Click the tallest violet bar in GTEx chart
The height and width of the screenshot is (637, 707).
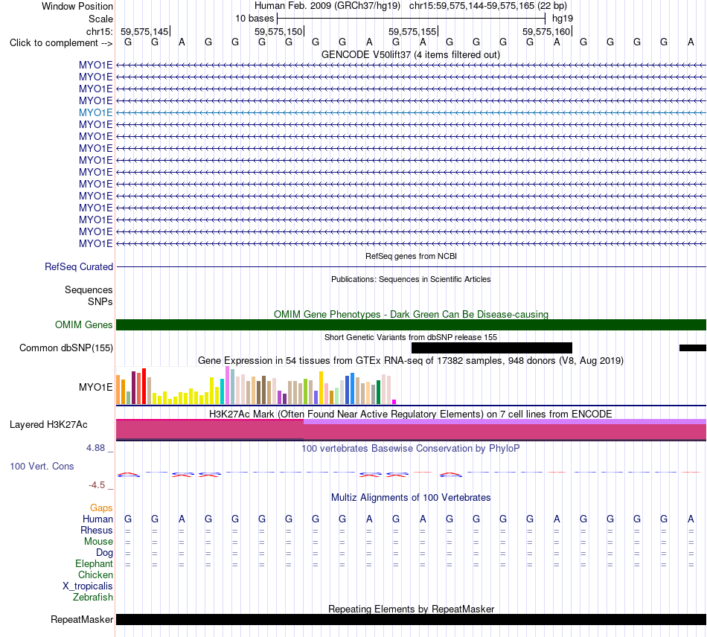pos(227,385)
